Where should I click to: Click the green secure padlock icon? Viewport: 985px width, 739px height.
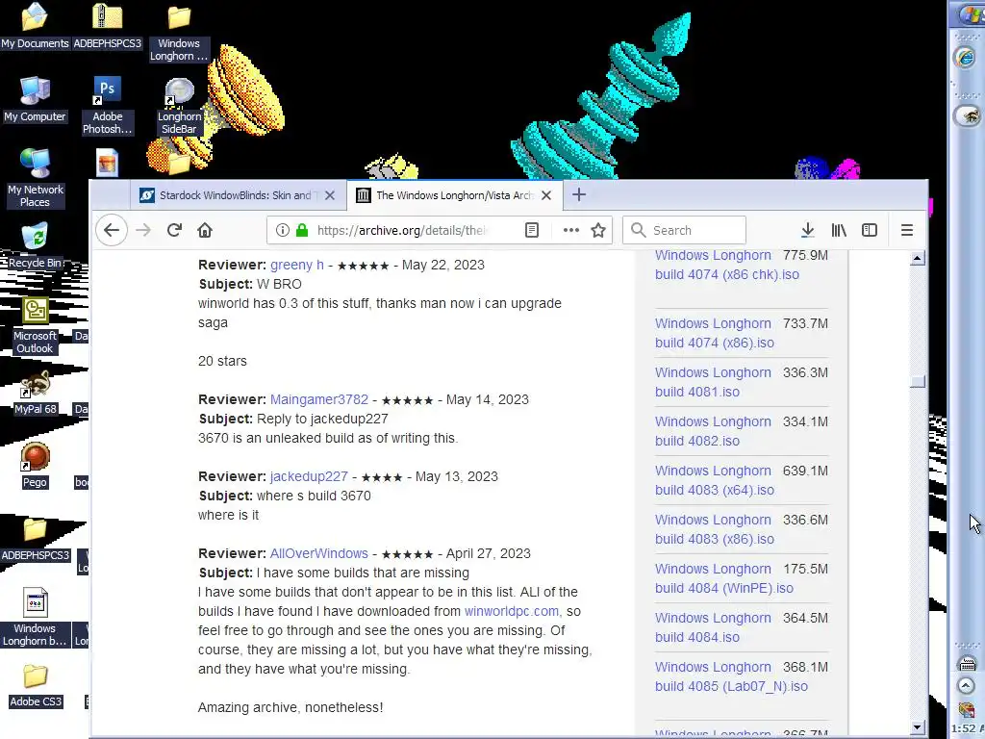(302, 230)
